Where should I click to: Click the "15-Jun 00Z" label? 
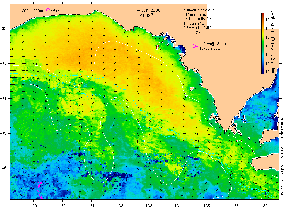(210, 48)
